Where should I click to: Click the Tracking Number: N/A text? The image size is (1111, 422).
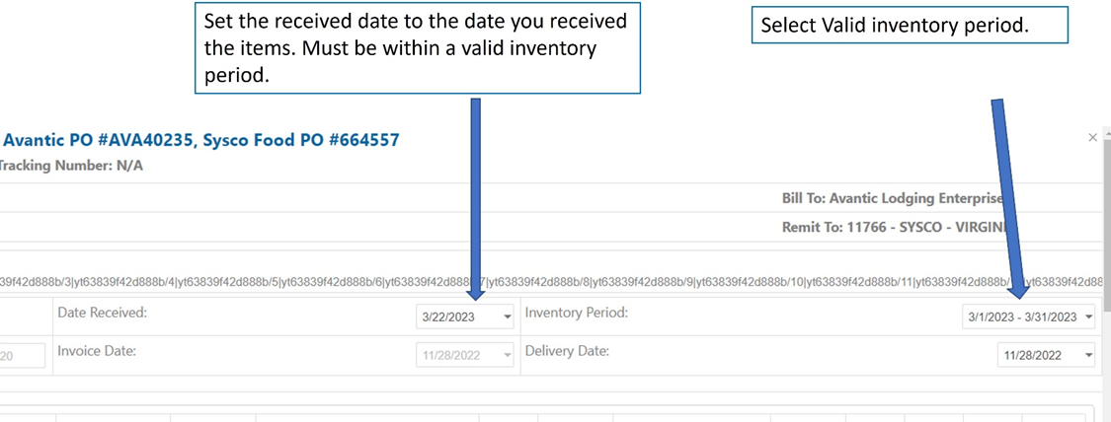[70, 166]
